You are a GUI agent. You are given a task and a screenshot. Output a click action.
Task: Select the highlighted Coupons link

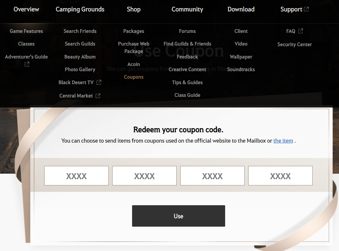(134, 77)
